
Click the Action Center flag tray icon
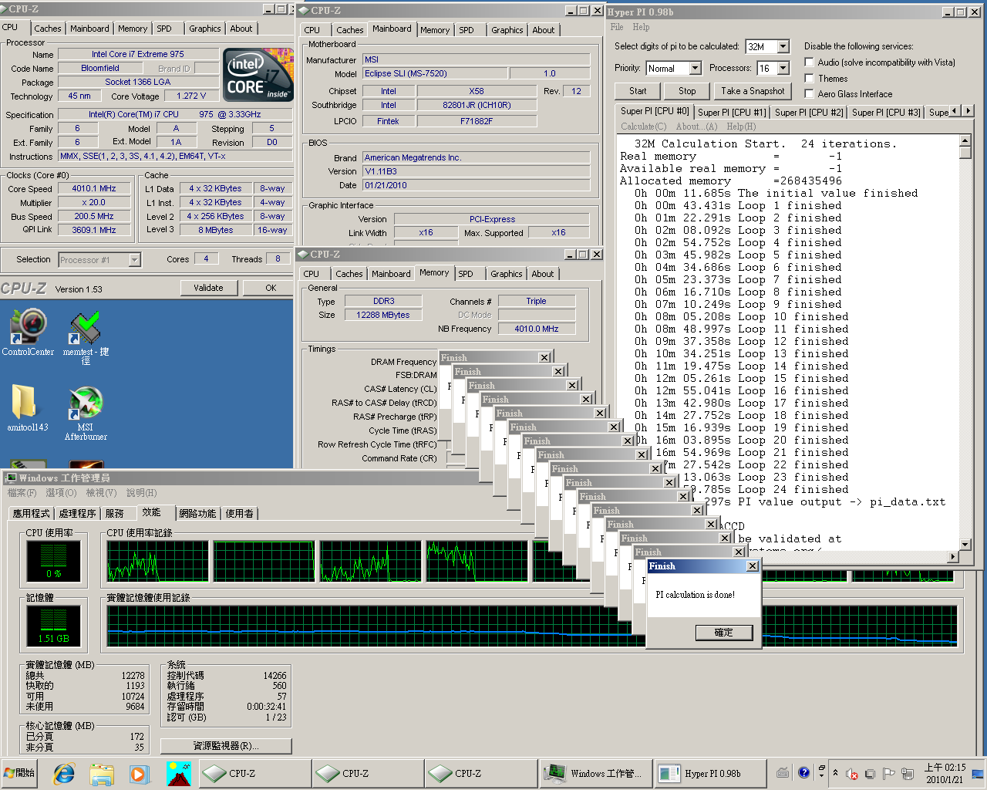tap(888, 774)
